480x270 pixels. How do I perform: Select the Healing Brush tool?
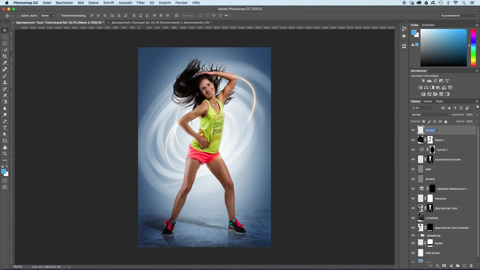[x=5, y=69]
